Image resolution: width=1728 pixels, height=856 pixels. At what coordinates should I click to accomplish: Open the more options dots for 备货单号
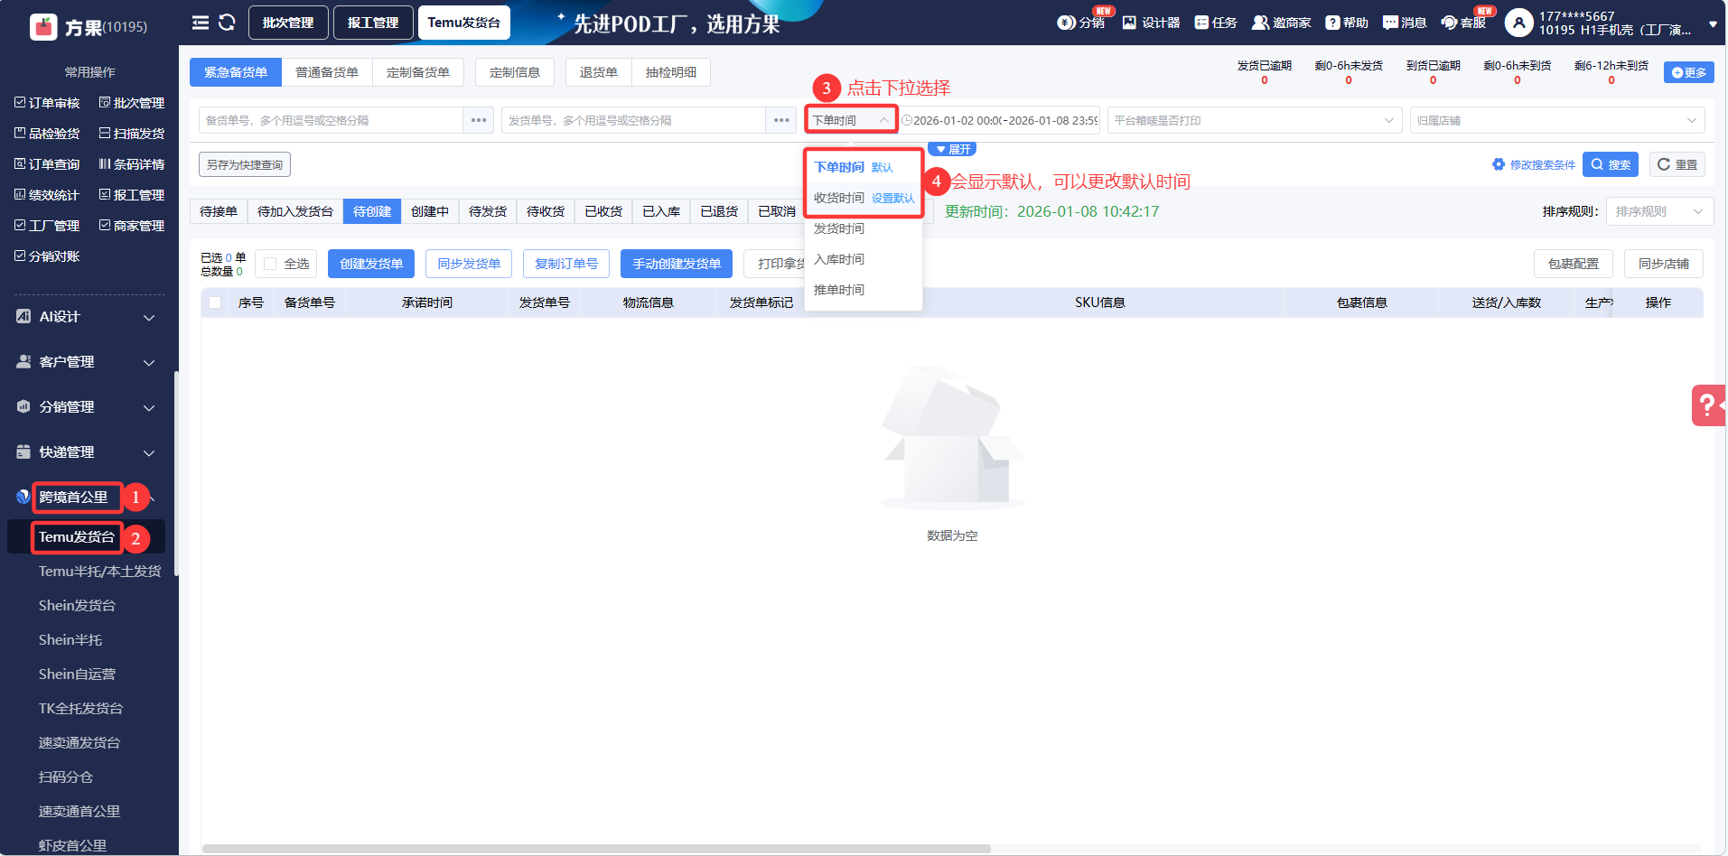pos(479,120)
